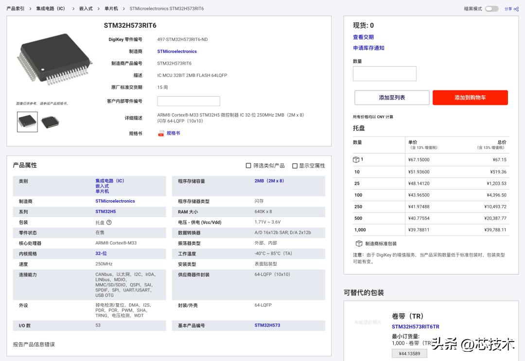The height and width of the screenshot is (361, 525).
Task: Open the STM32H573RIT6TR alternate packaging link
Action: [416, 327]
